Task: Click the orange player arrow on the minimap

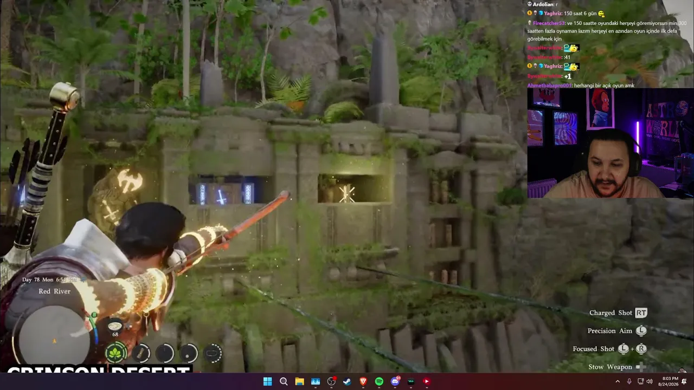Action: coord(54,341)
